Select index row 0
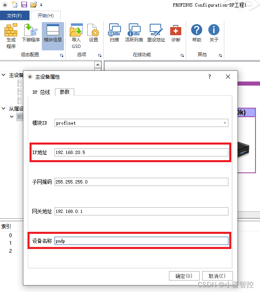This screenshot has height=292, width=260. tap(10, 235)
